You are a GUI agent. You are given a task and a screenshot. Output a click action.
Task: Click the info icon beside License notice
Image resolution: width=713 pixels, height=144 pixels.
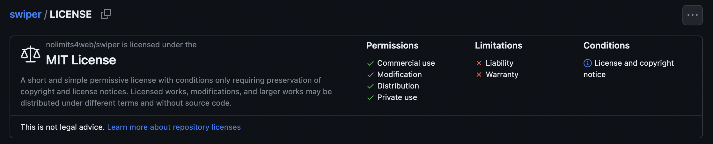[x=587, y=63]
